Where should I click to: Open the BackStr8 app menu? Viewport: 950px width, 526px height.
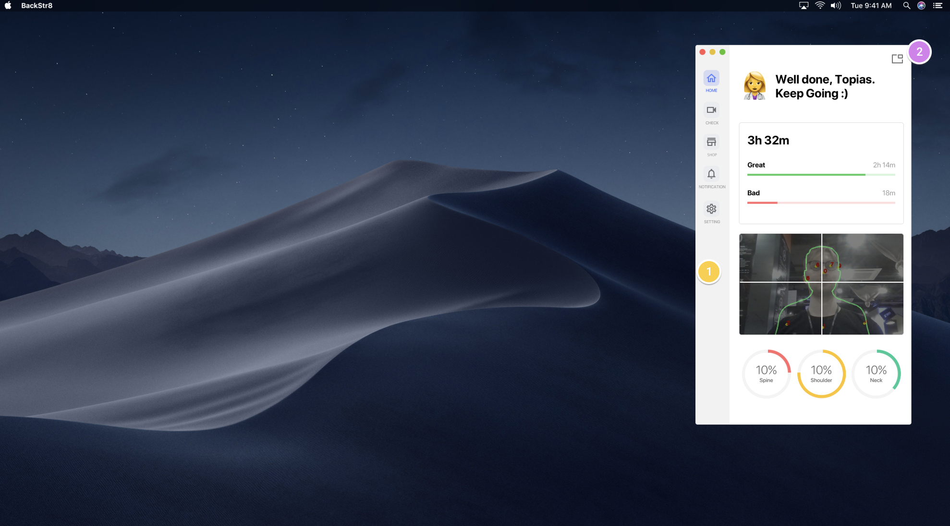pyautogui.click(x=37, y=6)
